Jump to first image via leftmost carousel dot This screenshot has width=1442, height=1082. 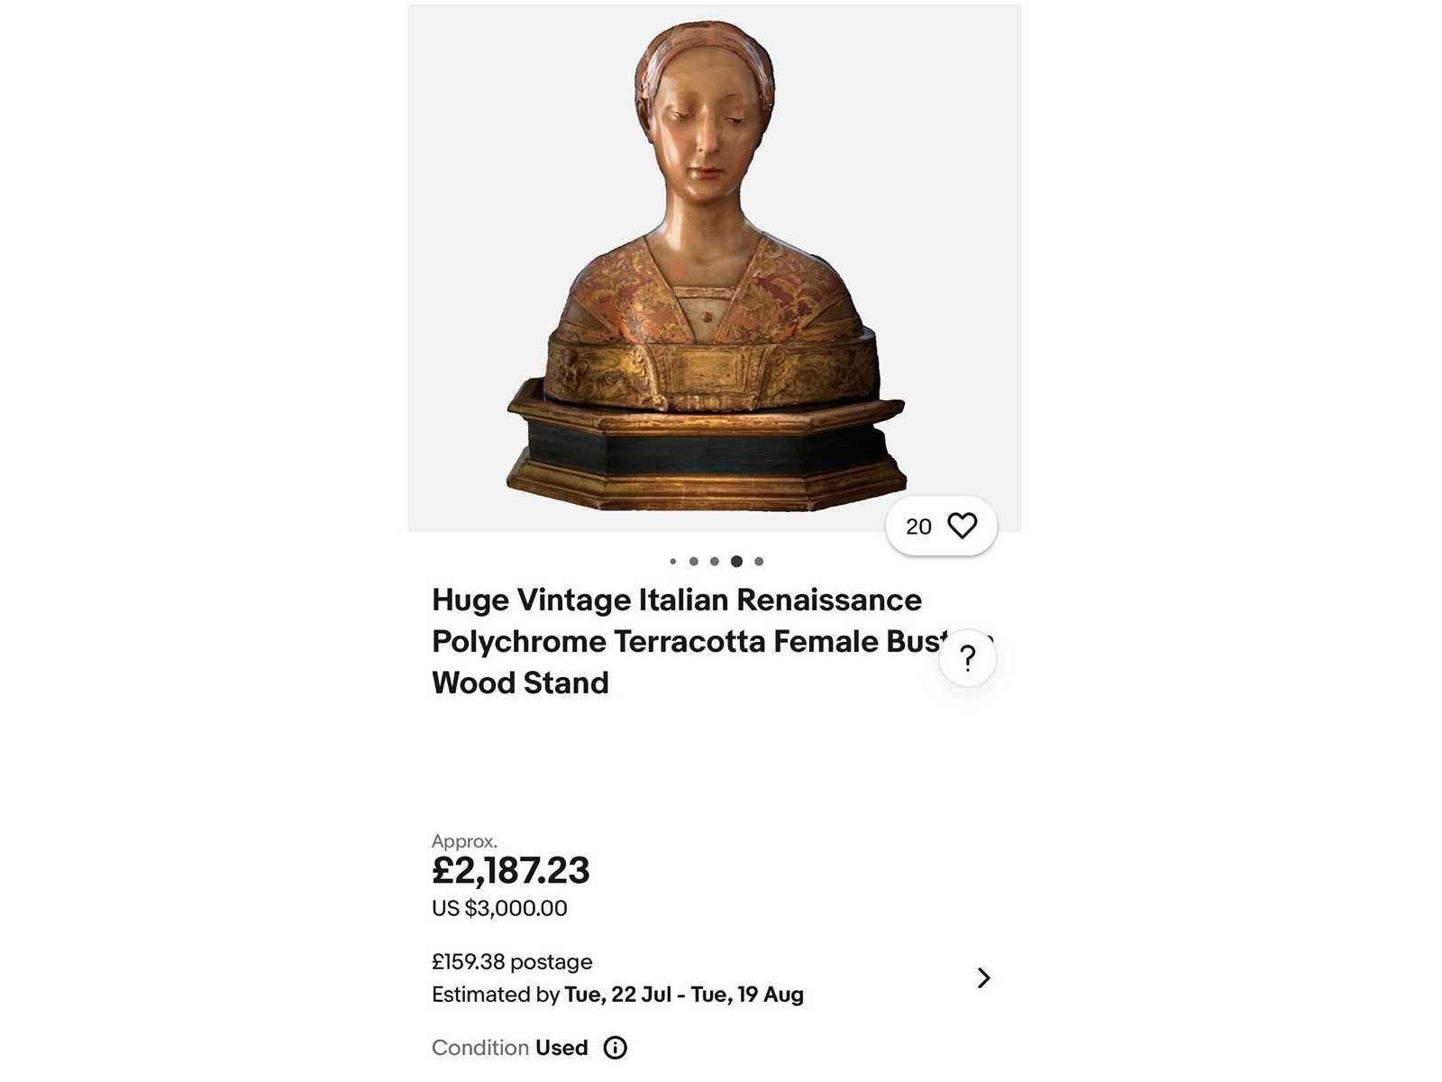point(672,562)
